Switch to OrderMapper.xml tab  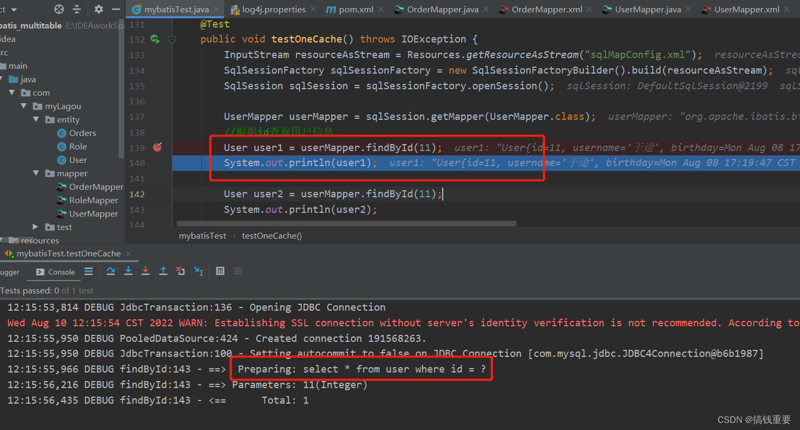546,10
